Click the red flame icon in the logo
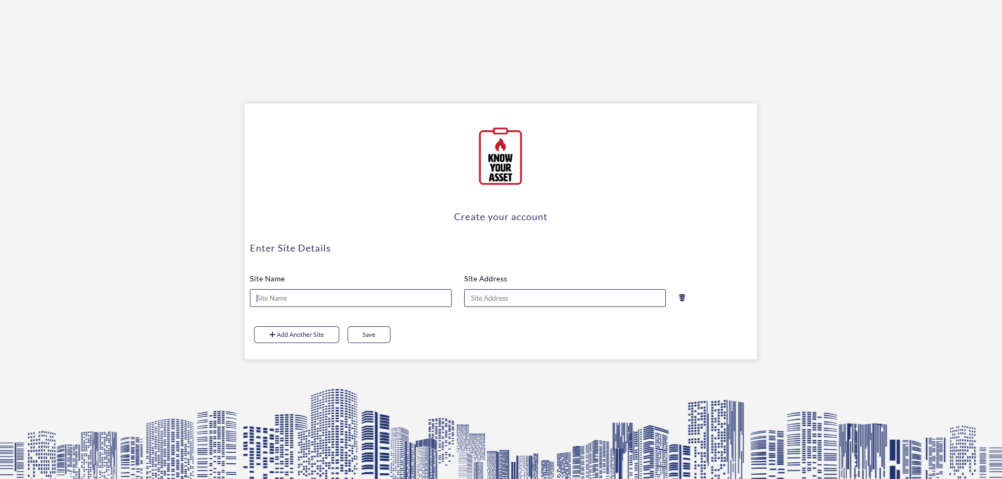The width and height of the screenshot is (1002, 479). pos(500,145)
